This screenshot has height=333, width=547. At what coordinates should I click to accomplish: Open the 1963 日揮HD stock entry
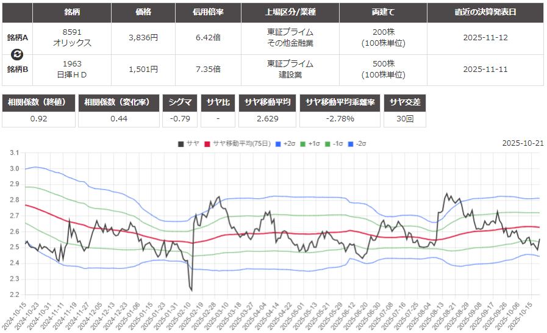pos(72,69)
